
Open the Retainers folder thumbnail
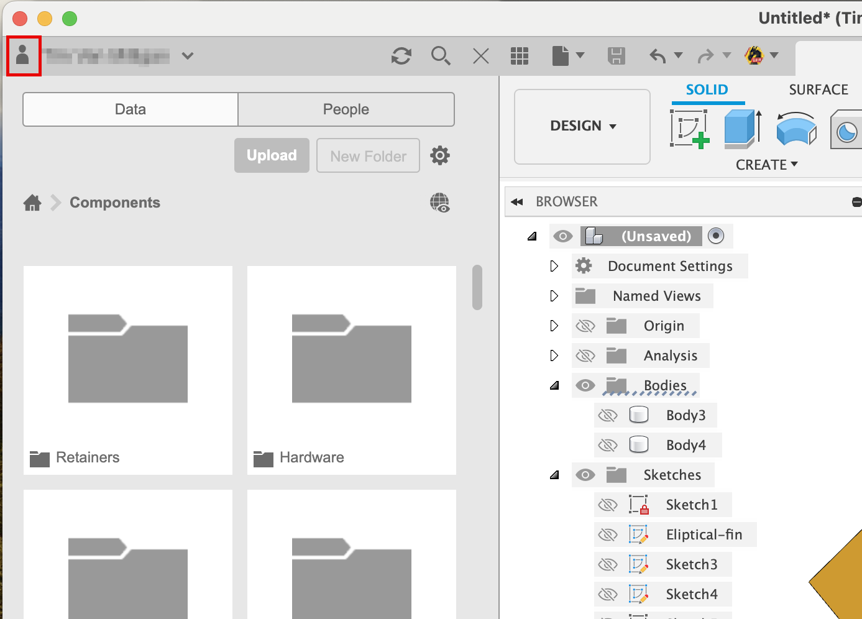coord(127,359)
